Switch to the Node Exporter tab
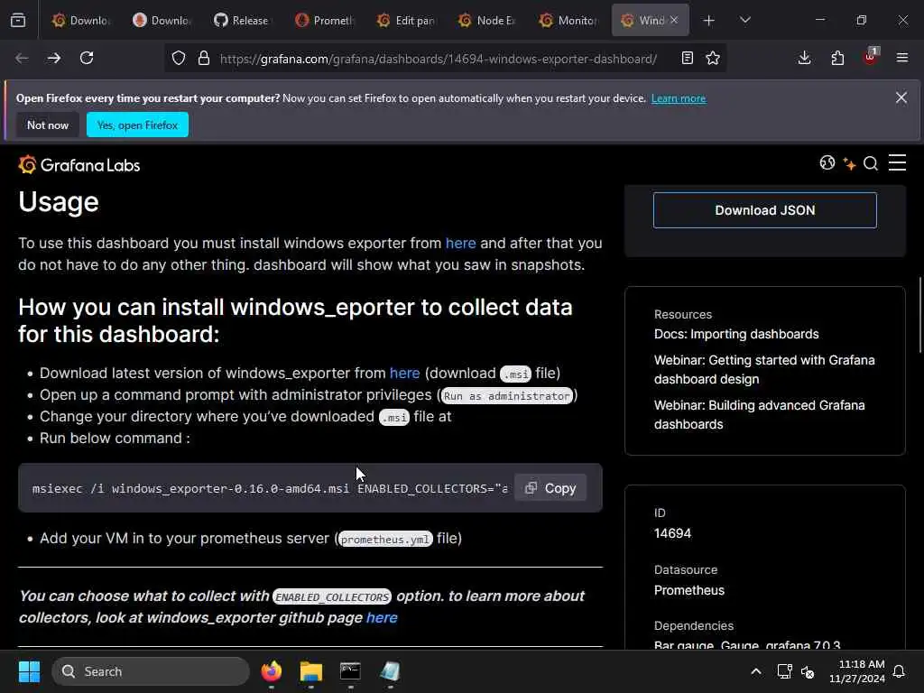This screenshot has width=924, height=693. coord(486,21)
